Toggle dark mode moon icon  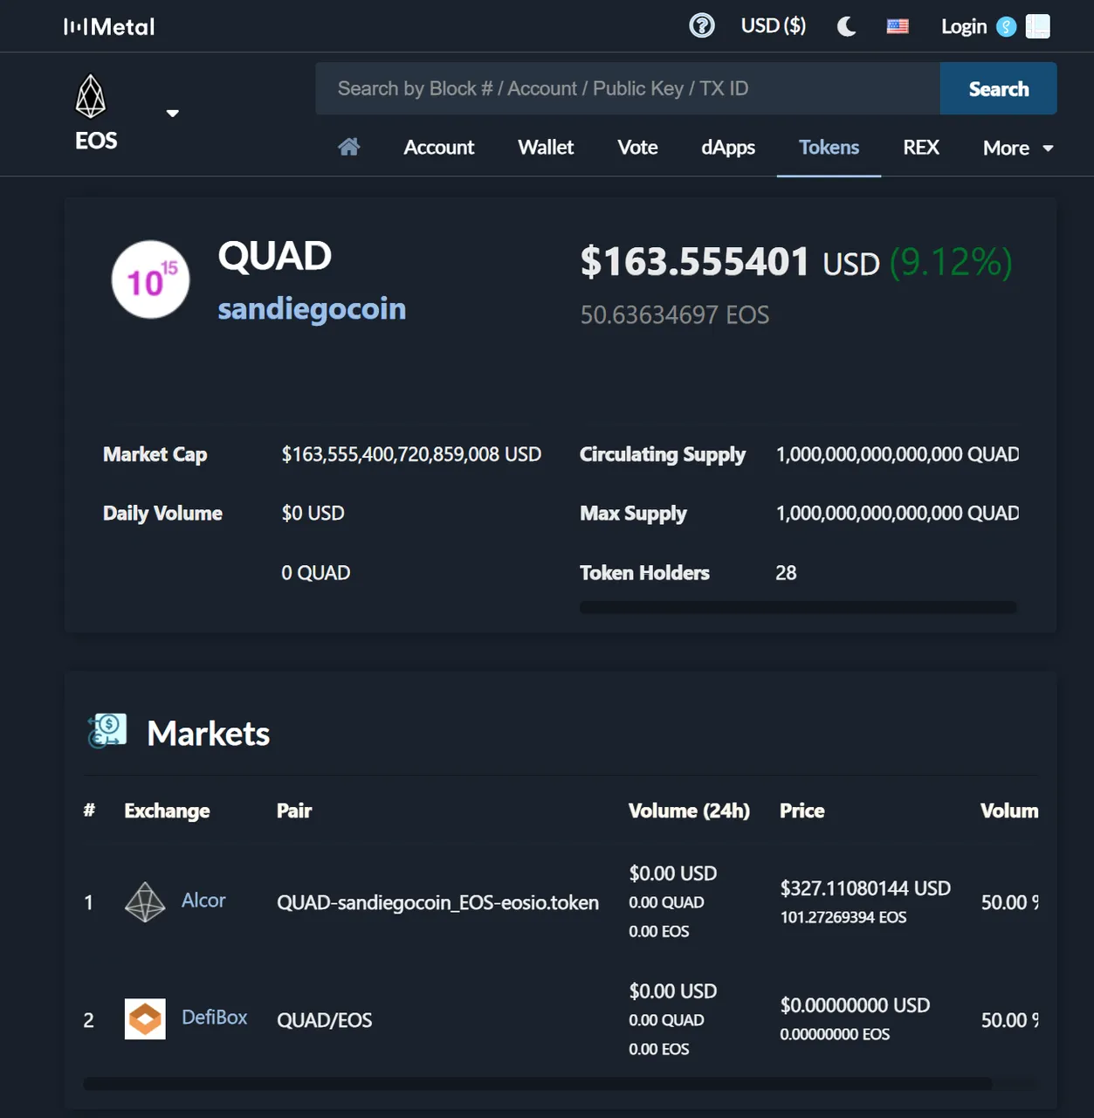coord(846,26)
